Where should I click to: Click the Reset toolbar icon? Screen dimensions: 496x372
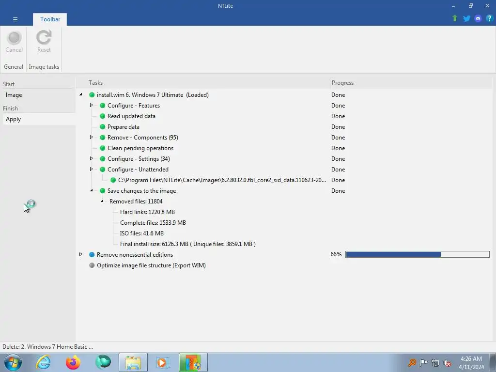(44, 42)
